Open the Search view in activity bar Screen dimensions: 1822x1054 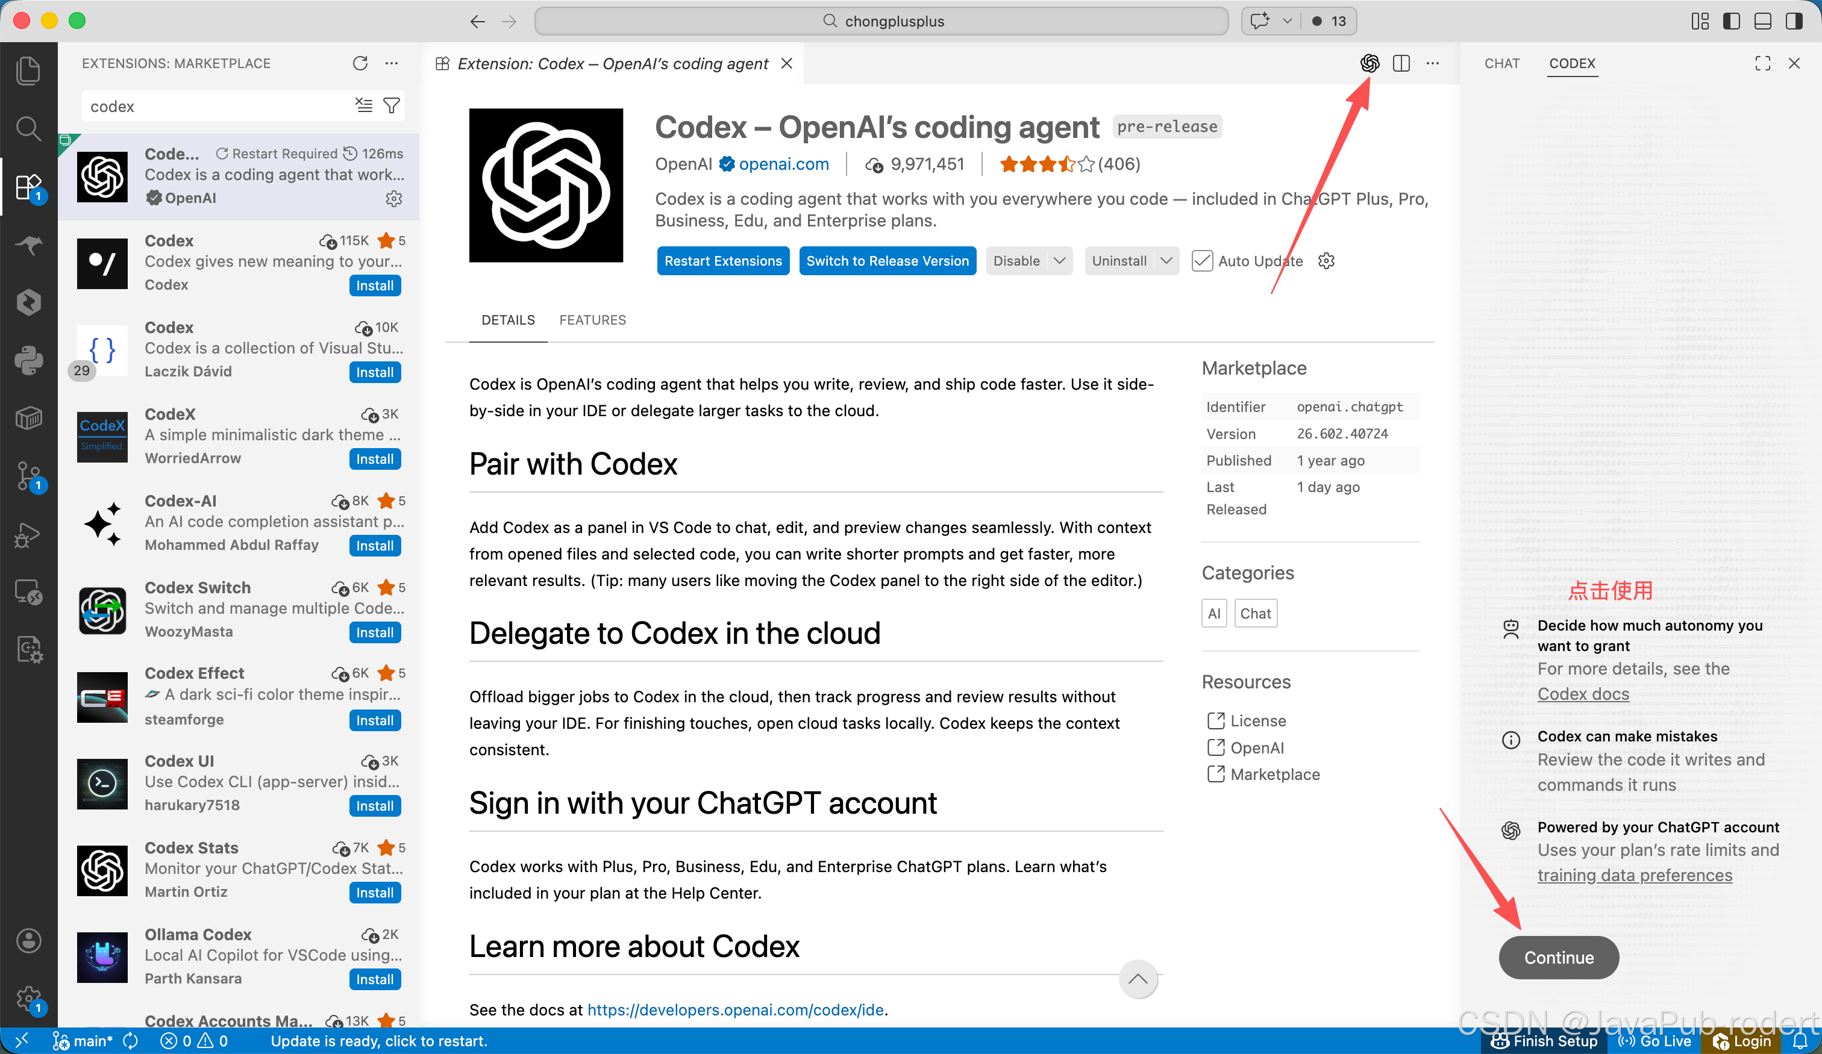[28, 128]
